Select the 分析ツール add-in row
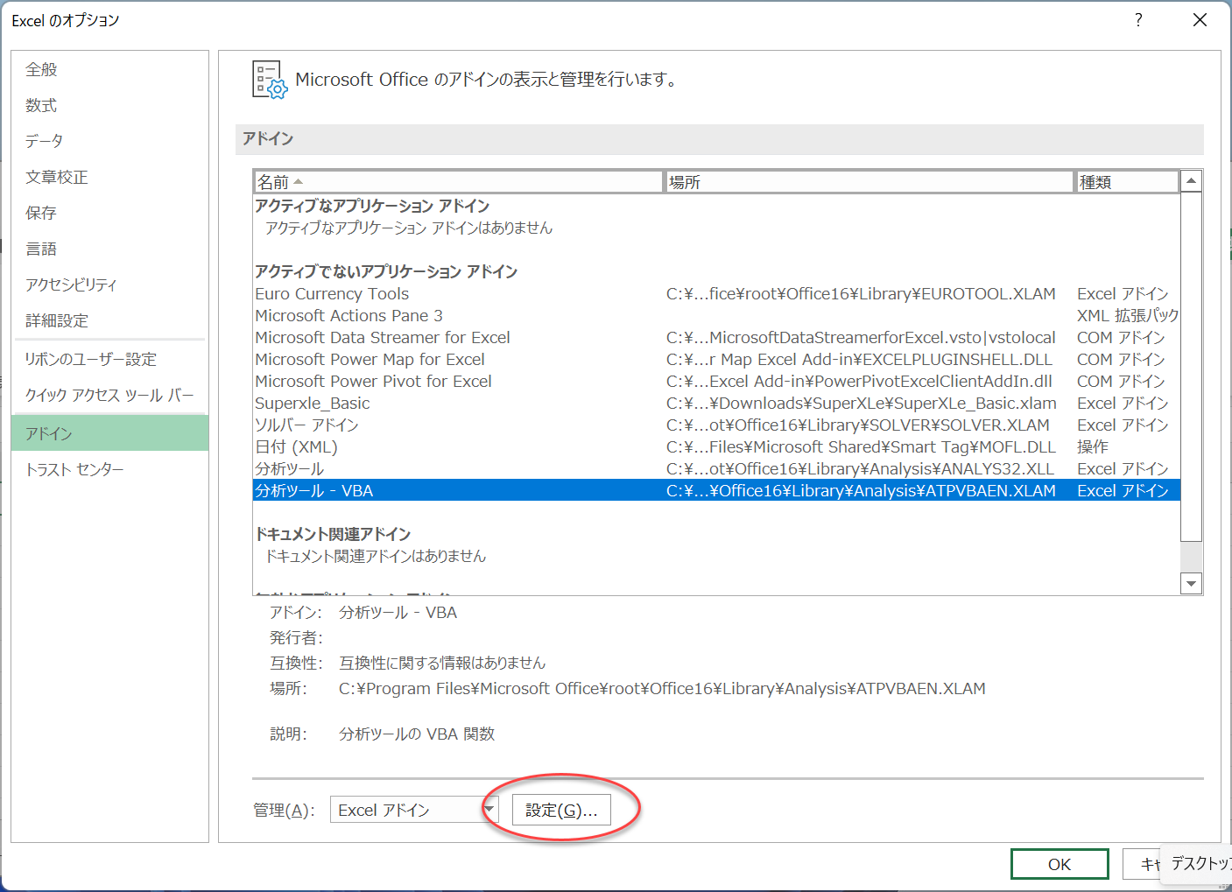The height and width of the screenshot is (892, 1232). click(x=716, y=469)
